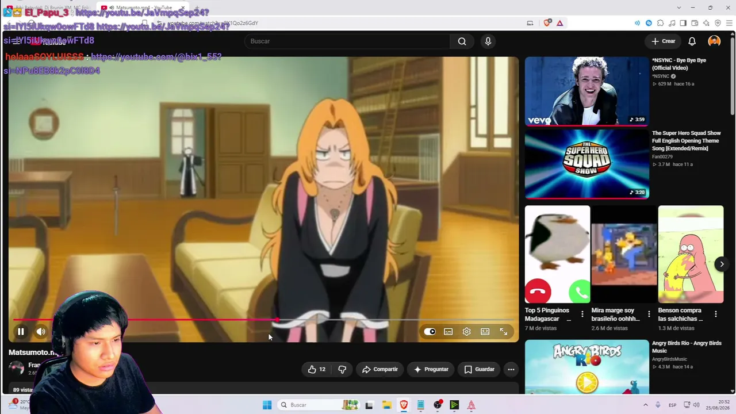Image resolution: width=736 pixels, height=414 pixels.
Task: Open options for Mira marge short
Action: (x=649, y=314)
